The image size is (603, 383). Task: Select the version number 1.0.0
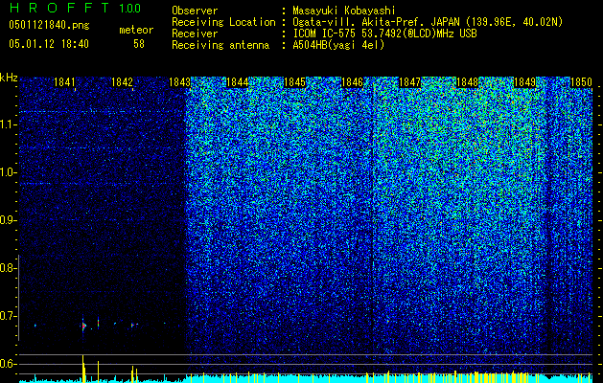point(129,8)
